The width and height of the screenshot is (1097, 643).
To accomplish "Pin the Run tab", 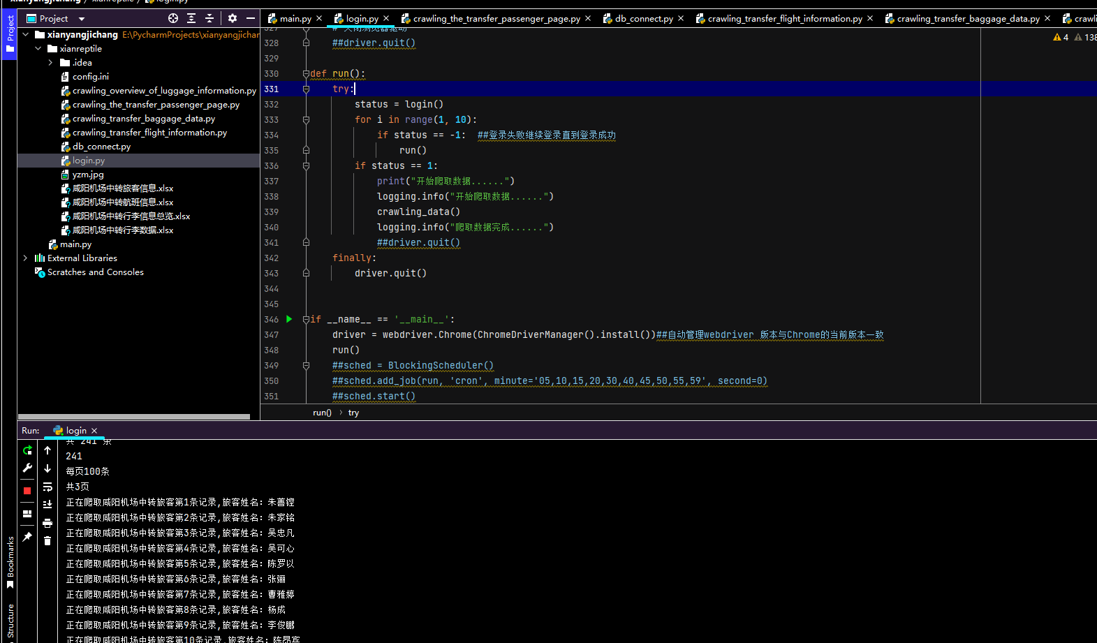I will 27,537.
